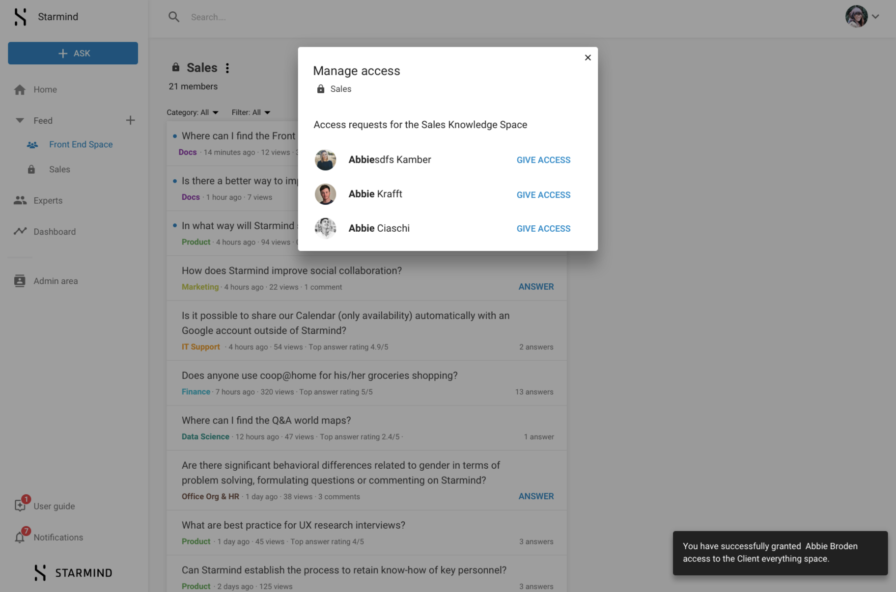Screen dimensions: 896x592
Task: Click the Experts people icon
Action: (x=20, y=200)
